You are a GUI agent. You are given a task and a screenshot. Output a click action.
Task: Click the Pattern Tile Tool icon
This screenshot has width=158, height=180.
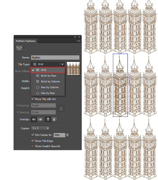[19, 48]
